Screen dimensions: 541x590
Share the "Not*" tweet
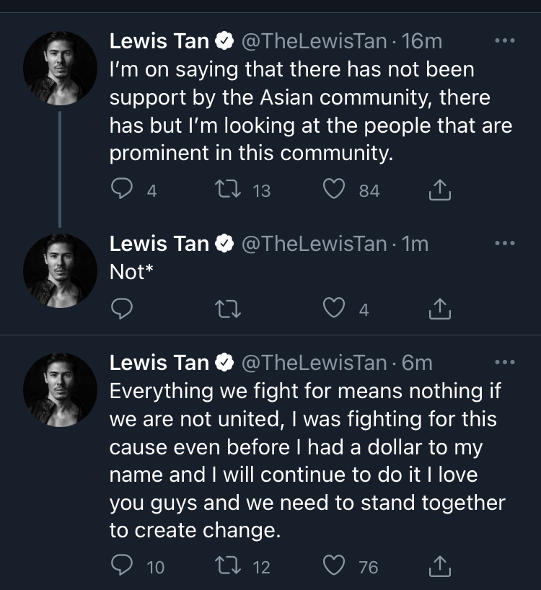[x=439, y=309]
